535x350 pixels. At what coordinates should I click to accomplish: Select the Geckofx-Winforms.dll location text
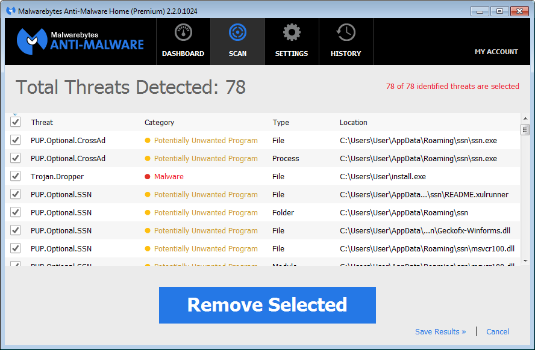click(x=425, y=231)
